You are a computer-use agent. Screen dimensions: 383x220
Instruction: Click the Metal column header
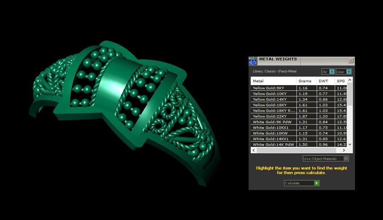pyautogui.click(x=273, y=81)
